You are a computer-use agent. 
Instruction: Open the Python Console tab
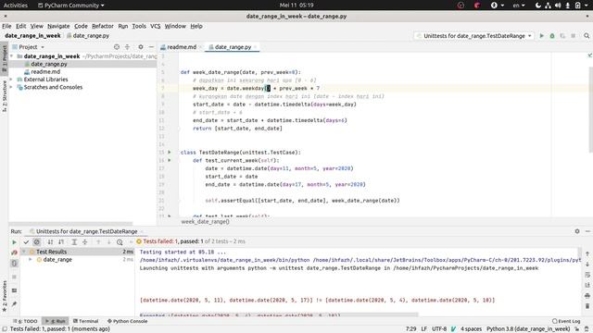[x=128, y=321]
